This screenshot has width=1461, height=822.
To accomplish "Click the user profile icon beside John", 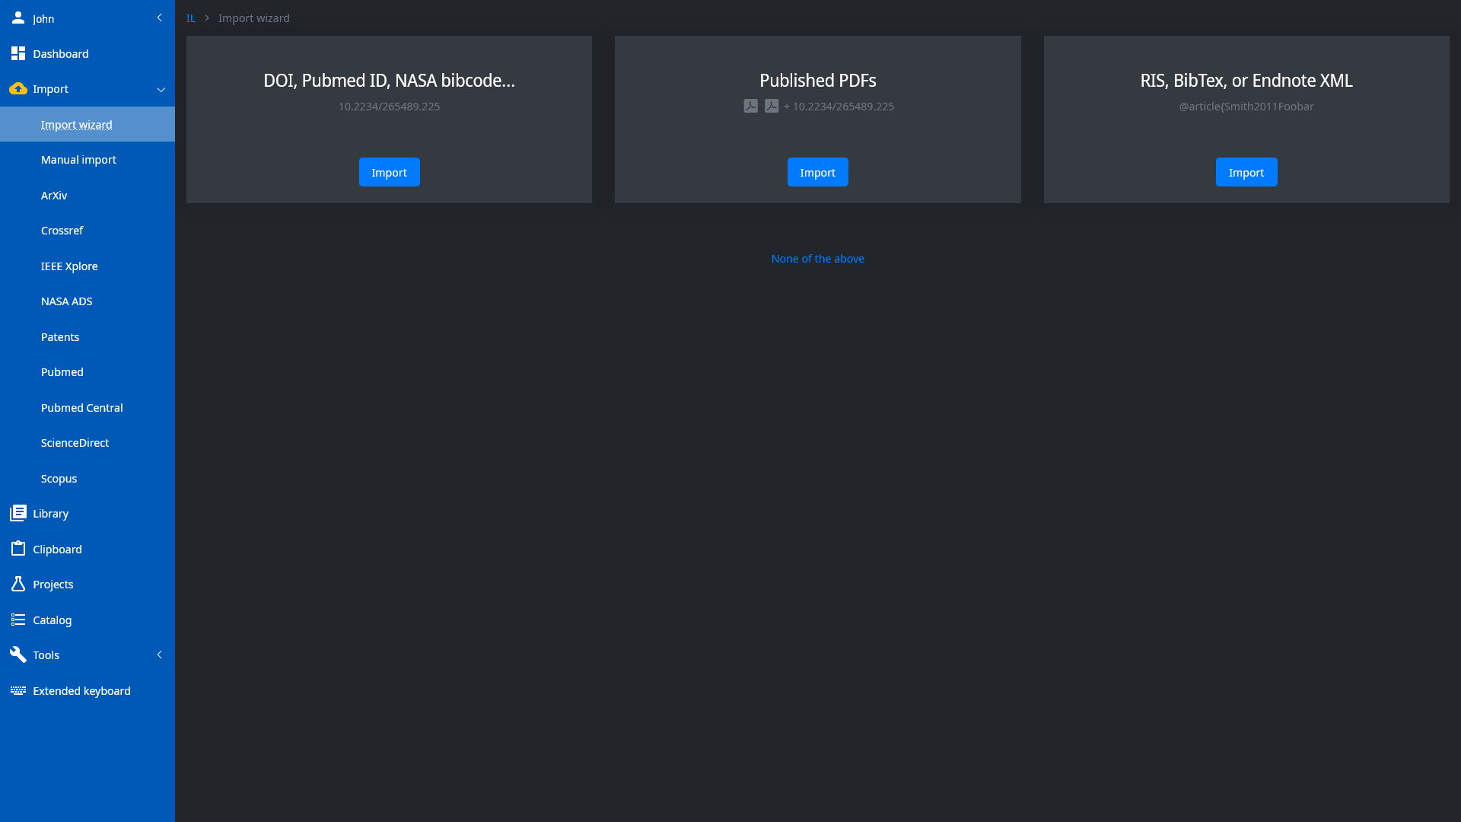I will coord(18,18).
